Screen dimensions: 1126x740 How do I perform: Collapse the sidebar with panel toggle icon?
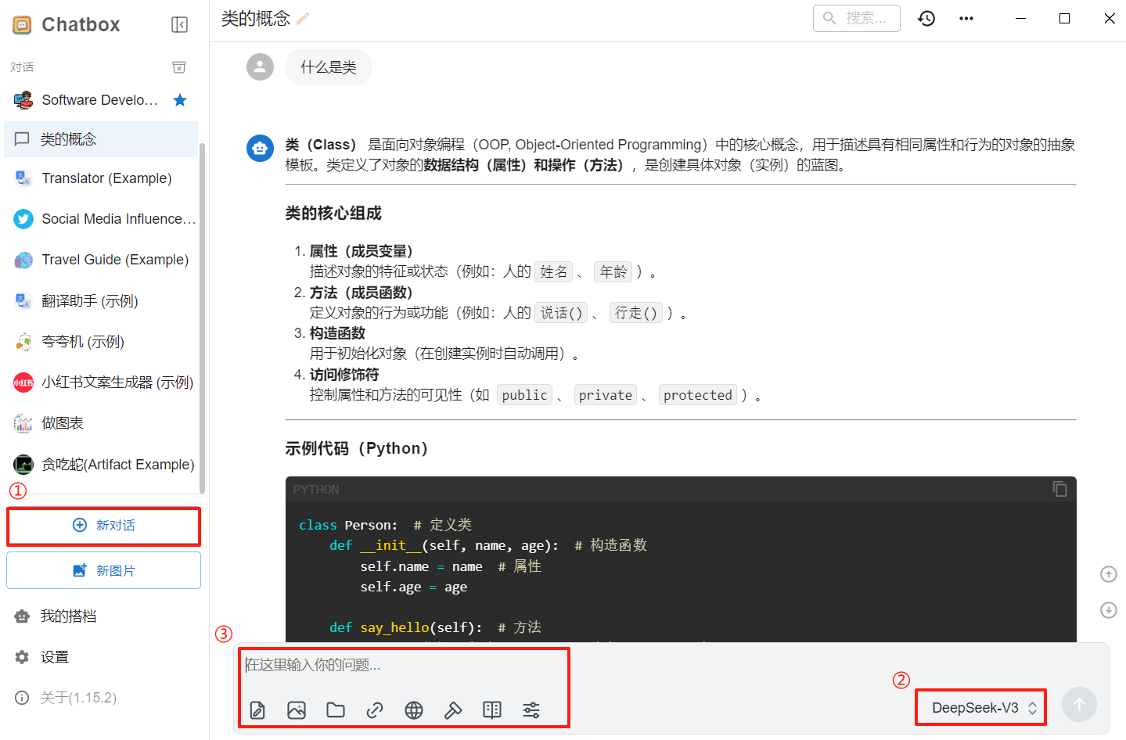point(179,24)
